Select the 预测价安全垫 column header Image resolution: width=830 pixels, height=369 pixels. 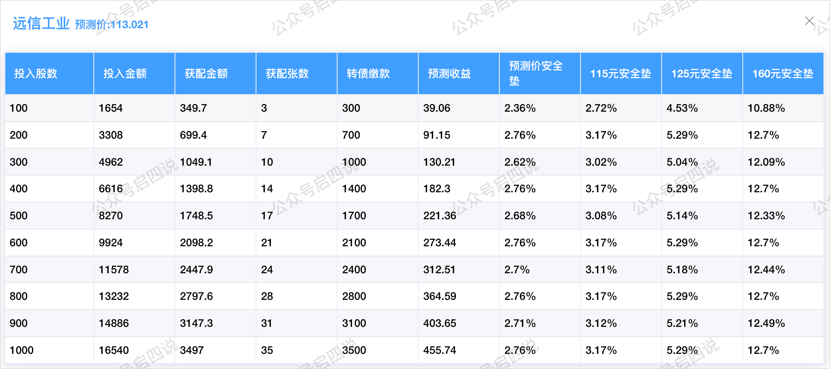(x=535, y=74)
